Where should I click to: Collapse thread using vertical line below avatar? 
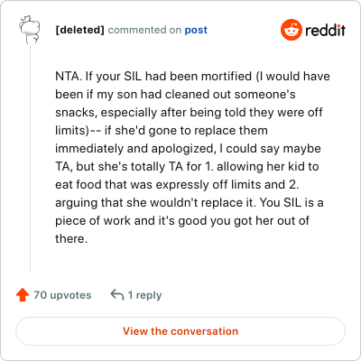coord(30,159)
